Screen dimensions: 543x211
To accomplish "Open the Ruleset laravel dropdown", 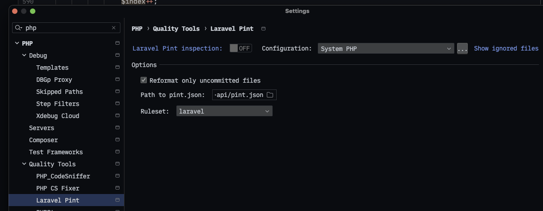I will click(224, 111).
